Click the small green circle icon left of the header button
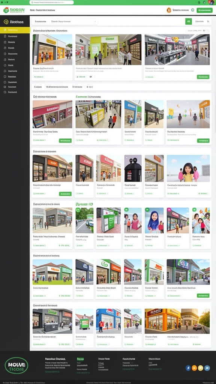 [192, 10]
